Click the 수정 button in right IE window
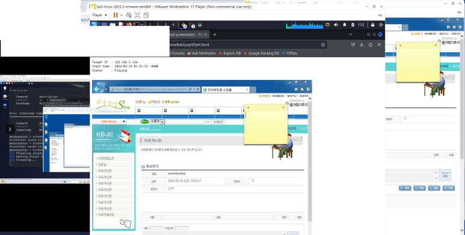The image size is (465, 235). [419, 188]
